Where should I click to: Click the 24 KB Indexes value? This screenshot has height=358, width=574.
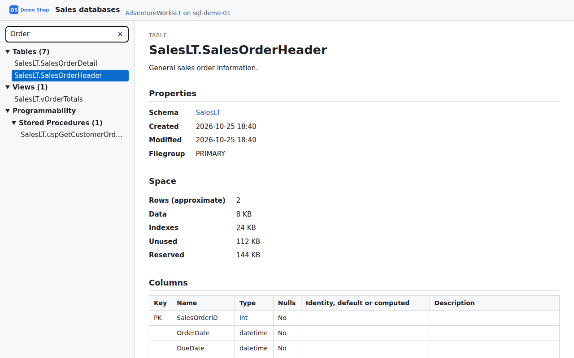click(x=246, y=228)
